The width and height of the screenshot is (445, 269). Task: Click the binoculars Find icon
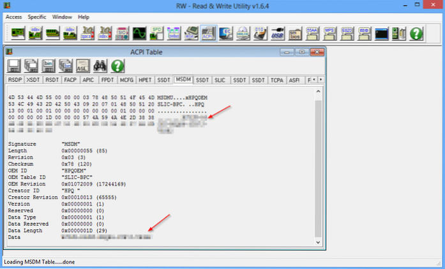[100, 65]
